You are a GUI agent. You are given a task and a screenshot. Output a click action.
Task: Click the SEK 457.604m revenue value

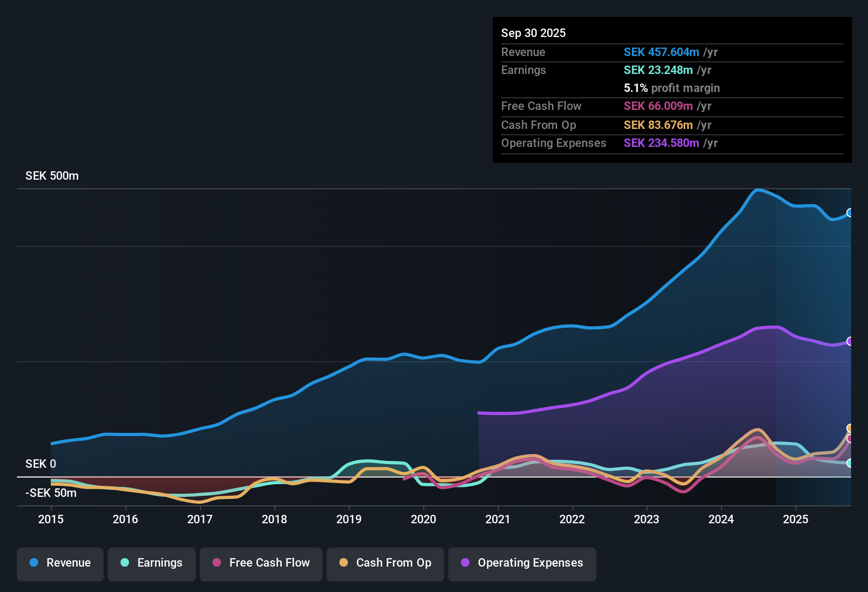(661, 52)
